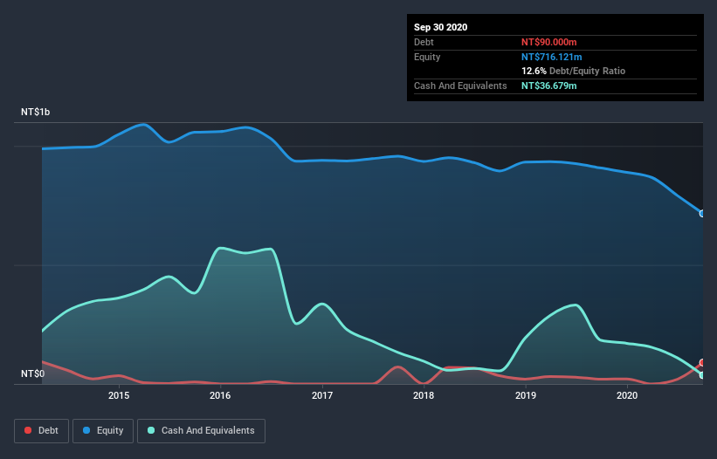717x459 pixels.
Task: Click the 2015 x-axis label
Action: click(119, 395)
